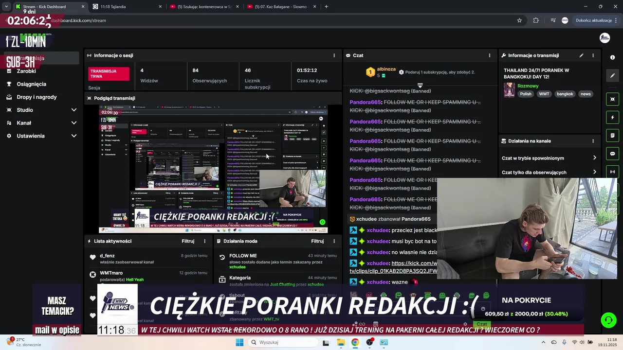Viewport: 623px width, 350px height.
Task: Open the media controls icon in the browser toolbar
Action: [x=553, y=20]
